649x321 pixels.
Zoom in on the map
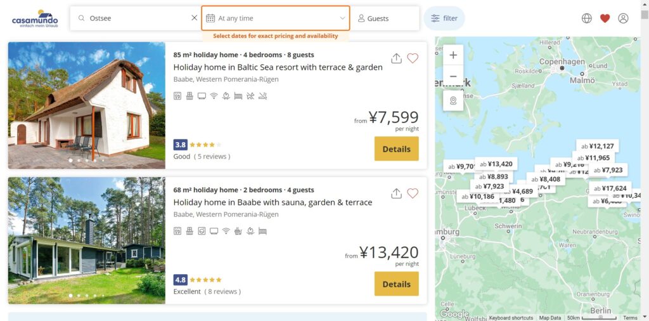click(x=453, y=55)
